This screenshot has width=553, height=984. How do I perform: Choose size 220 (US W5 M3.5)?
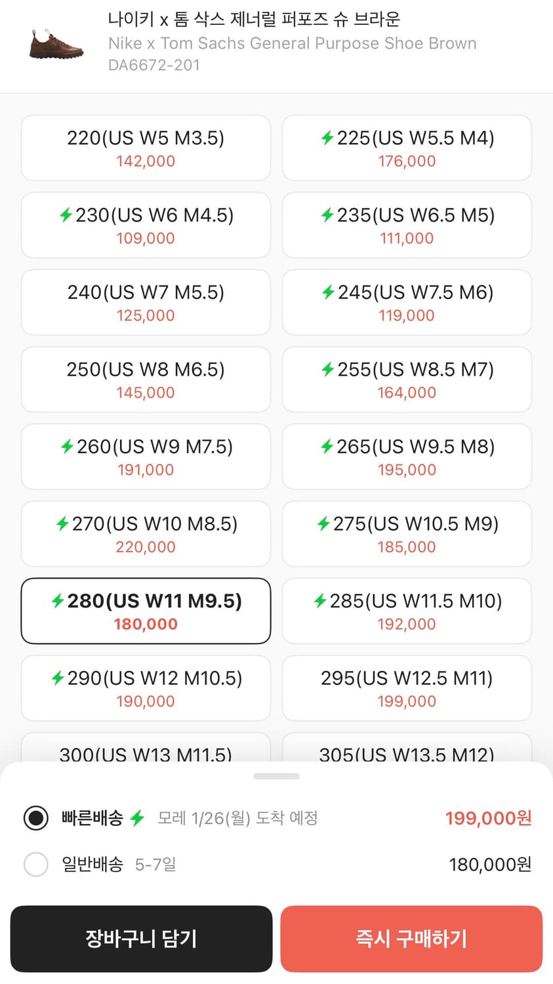point(146,148)
